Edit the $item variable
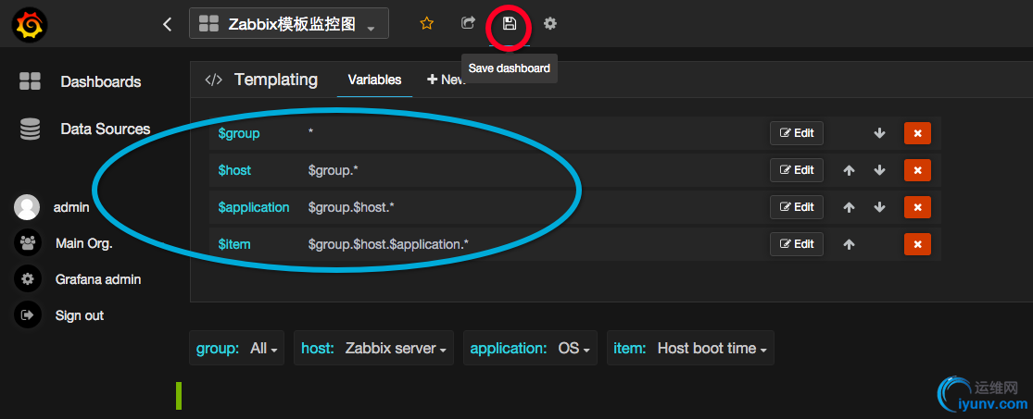 click(x=797, y=244)
